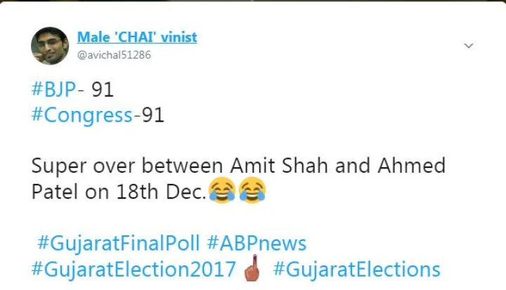Click the user's profile avatar photo
Image resolution: width=506 pixels, height=290 pixels.
click(x=49, y=46)
